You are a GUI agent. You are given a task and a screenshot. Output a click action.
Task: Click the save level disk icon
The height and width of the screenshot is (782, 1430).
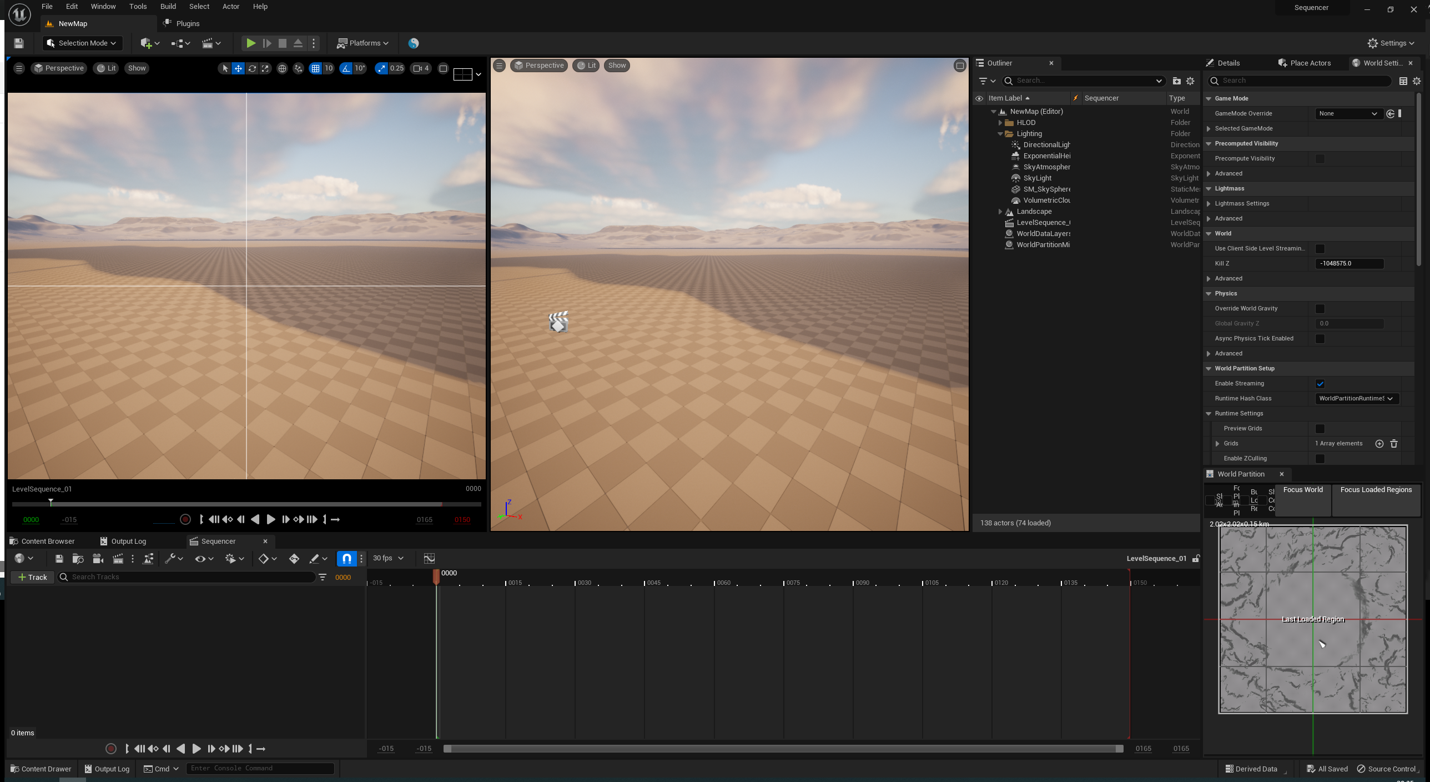click(x=18, y=43)
